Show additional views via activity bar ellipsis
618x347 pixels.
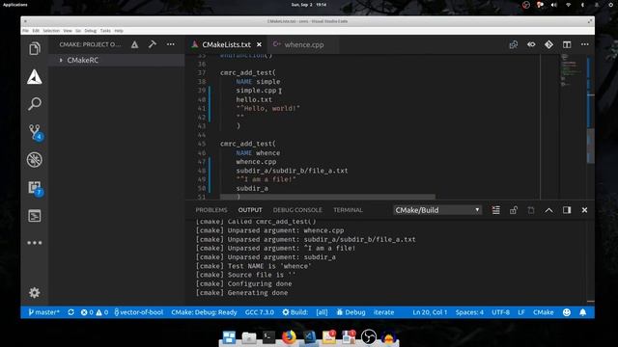click(35, 243)
